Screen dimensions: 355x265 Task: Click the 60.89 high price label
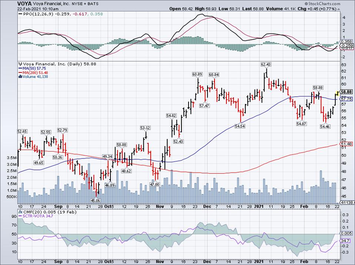[197, 74]
